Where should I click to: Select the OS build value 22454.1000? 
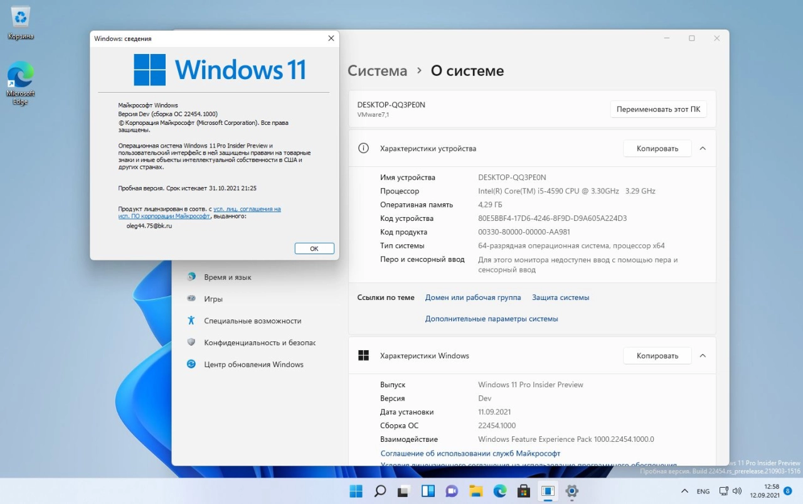(x=497, y=426)
